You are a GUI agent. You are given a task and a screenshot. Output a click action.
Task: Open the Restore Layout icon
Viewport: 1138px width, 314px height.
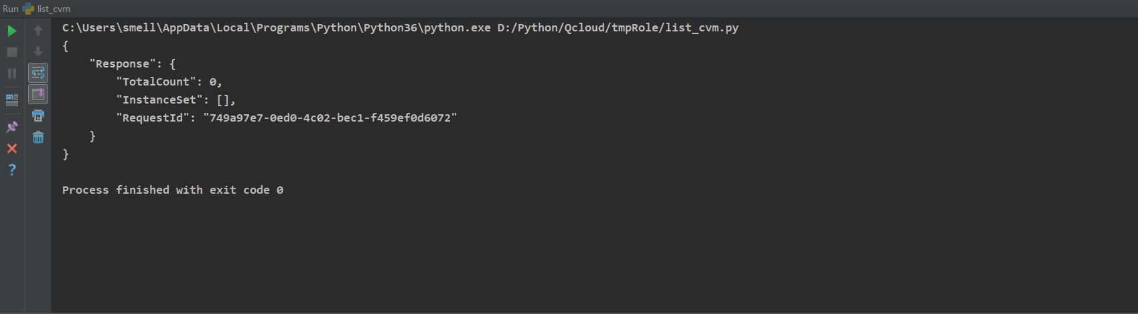click(12, 100)
